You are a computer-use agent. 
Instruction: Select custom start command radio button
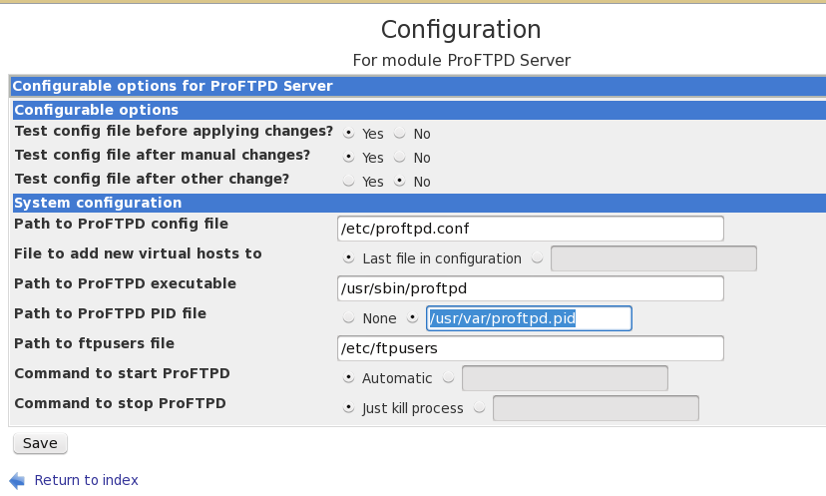coord(448,377)
